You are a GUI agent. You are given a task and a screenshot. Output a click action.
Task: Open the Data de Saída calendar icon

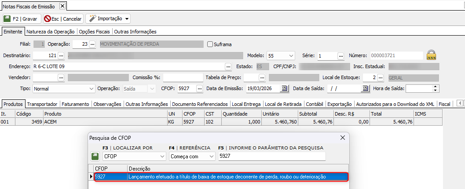click(365, 88)
